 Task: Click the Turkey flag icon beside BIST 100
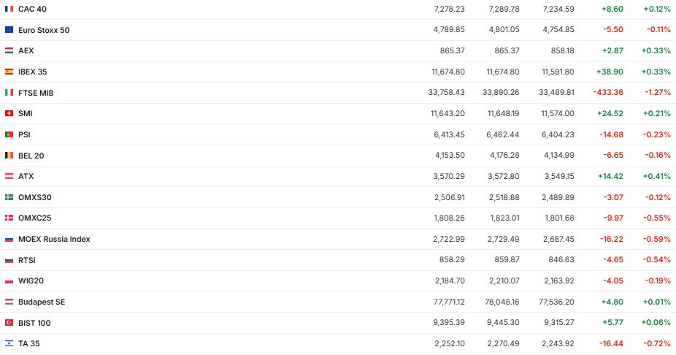coord(9,323)
